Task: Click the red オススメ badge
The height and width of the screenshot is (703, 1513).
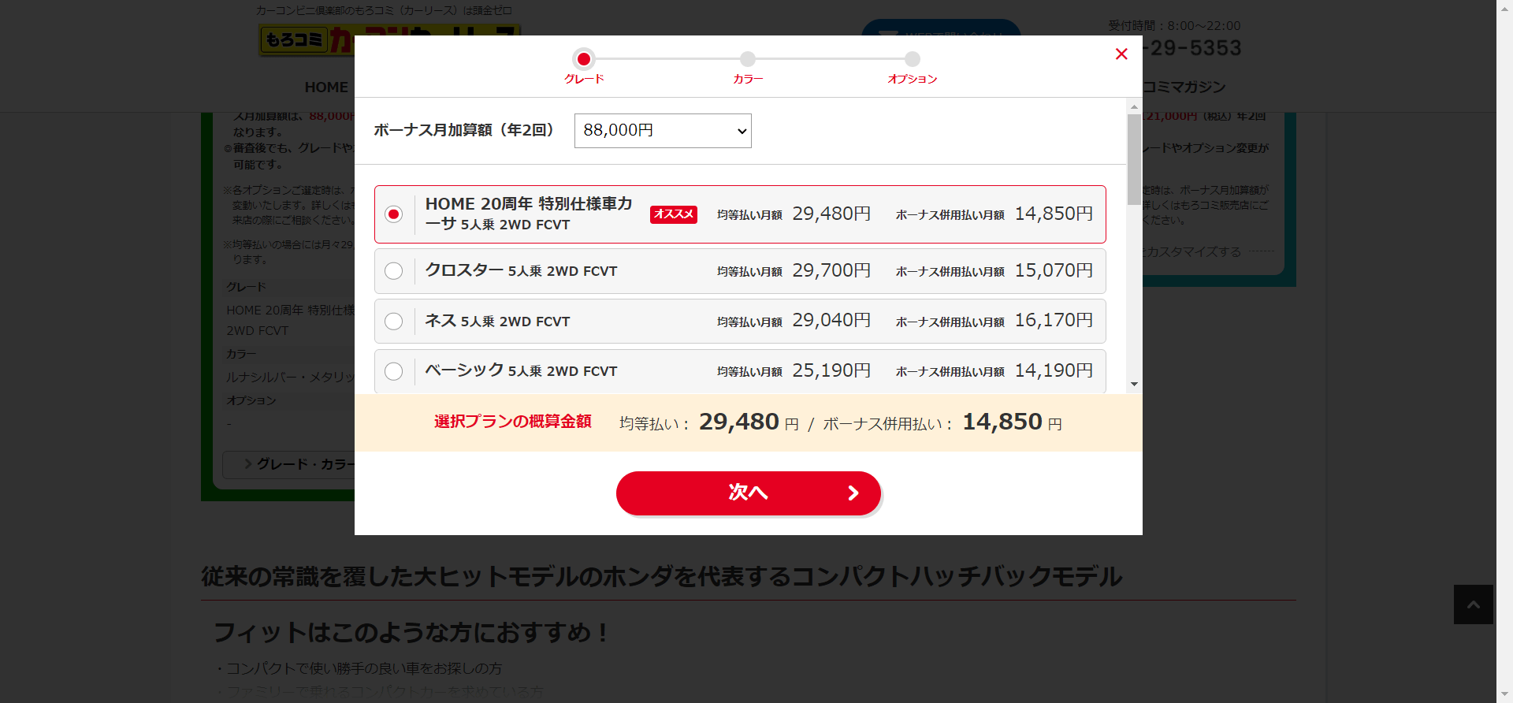Action: tap(674, 214)
